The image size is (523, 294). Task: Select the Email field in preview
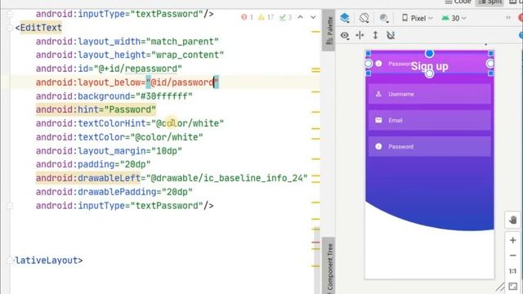(430, 120)
